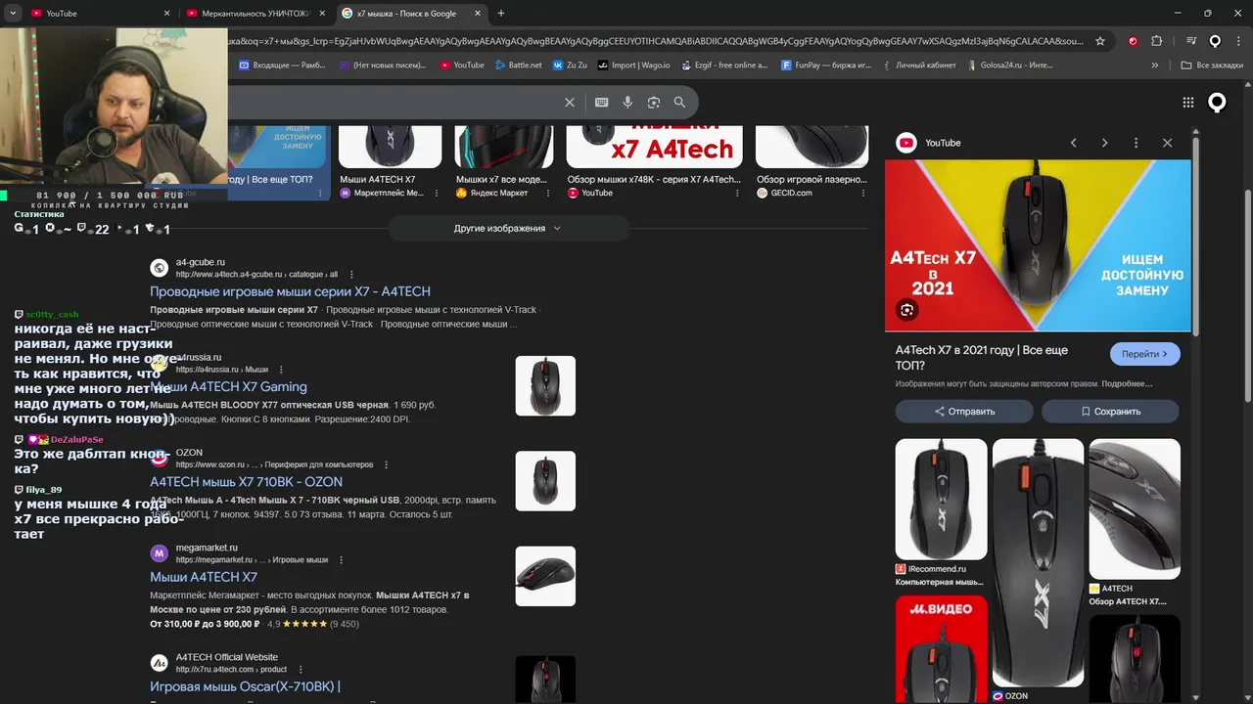
Task: Open the Chrome profile avatar in toolbar
Action: 1215,41
